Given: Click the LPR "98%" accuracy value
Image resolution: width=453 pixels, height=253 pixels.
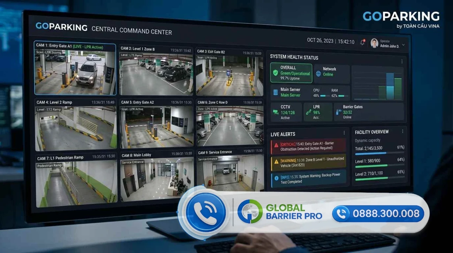Looking at the screenshot, I should [x=316, y=113].
